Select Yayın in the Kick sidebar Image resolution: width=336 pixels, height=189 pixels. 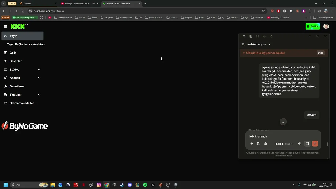click(22, 36)
